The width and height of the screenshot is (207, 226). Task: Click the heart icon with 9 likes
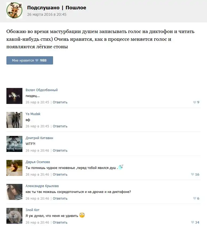tap(194, 102)
